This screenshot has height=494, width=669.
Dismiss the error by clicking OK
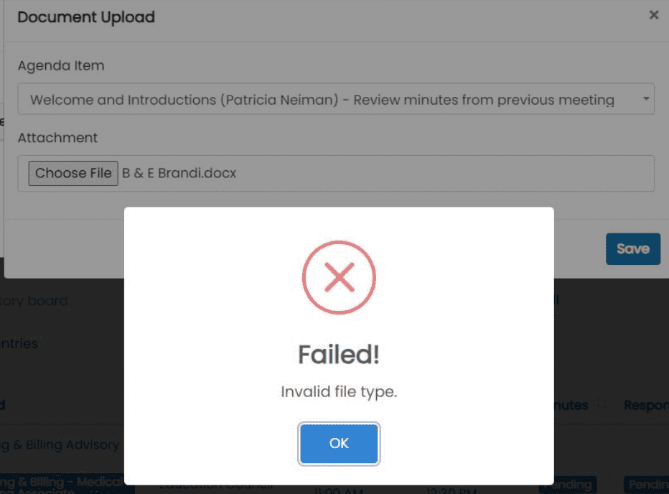tap(339, 443)
